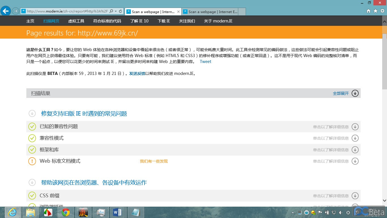Open the red-green app icon on taskbar

(48, 212)
